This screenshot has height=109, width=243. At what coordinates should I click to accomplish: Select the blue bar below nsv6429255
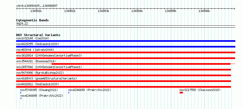(126, 47)
